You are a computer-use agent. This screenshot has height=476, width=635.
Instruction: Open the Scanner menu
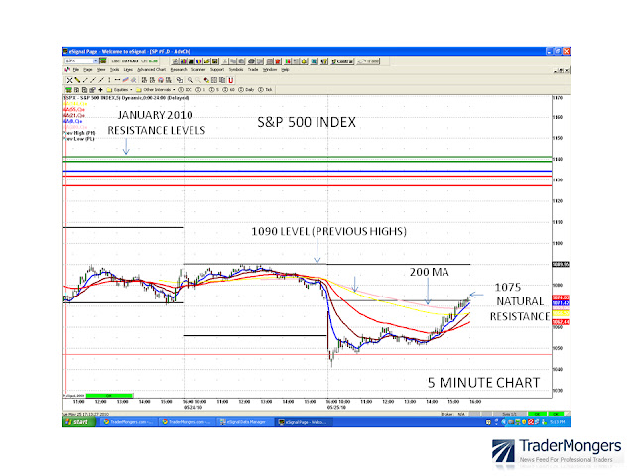[x=198, y=70]
